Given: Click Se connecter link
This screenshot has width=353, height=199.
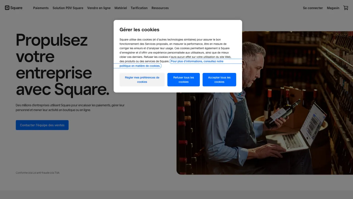Looking at the screenshot, I should 313,8.
